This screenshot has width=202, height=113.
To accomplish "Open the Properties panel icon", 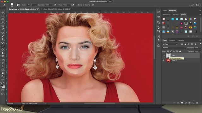I will (x=158, y=17).
